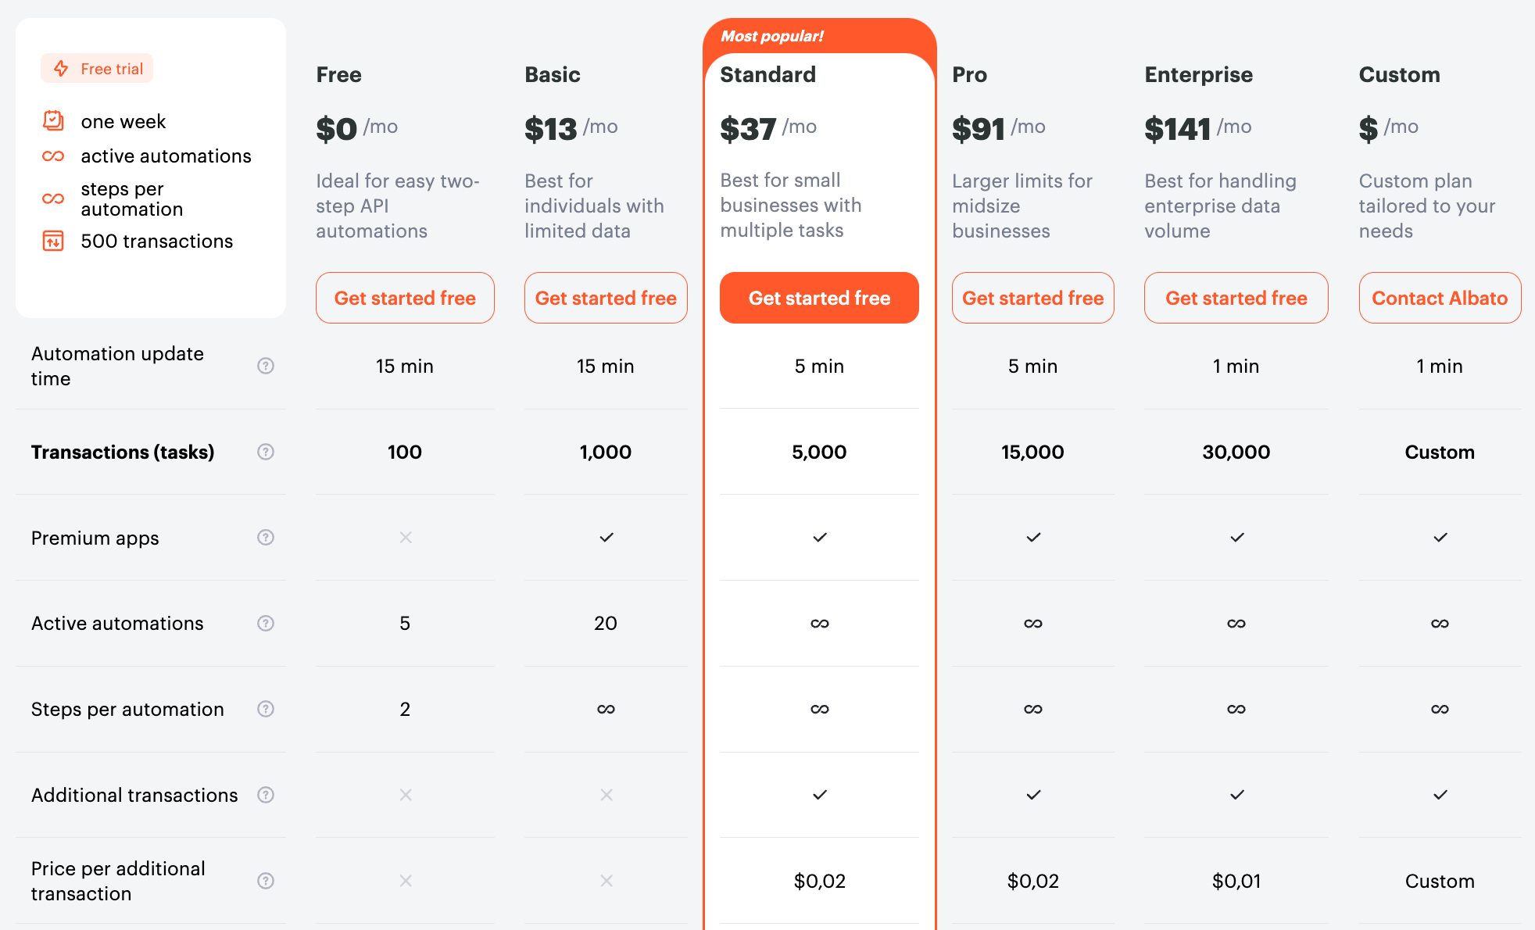Click help icon next to Transactions (tasks)
The image size is (1535, 930).
[x=266, y=452]
